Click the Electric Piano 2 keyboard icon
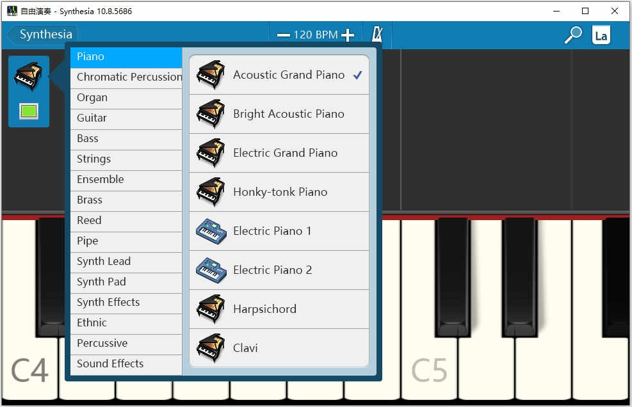Image resolution: width=632 pixels, height=407 pixels. pyautogui.click(x=211, y=271)
